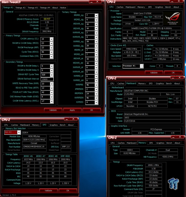Open the tRDRD_sg dropdown arrow

[x=96, y=16]
